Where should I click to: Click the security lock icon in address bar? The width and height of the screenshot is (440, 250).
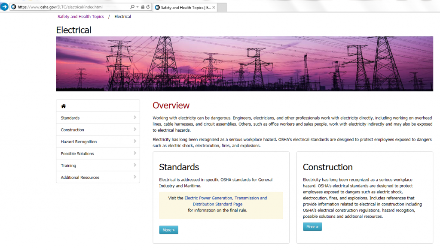point(143,7)
